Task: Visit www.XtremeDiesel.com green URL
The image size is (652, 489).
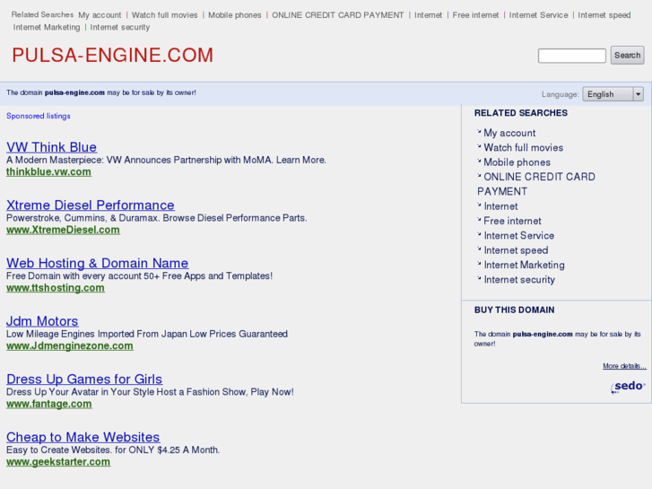Action: (x=63, y=230)
